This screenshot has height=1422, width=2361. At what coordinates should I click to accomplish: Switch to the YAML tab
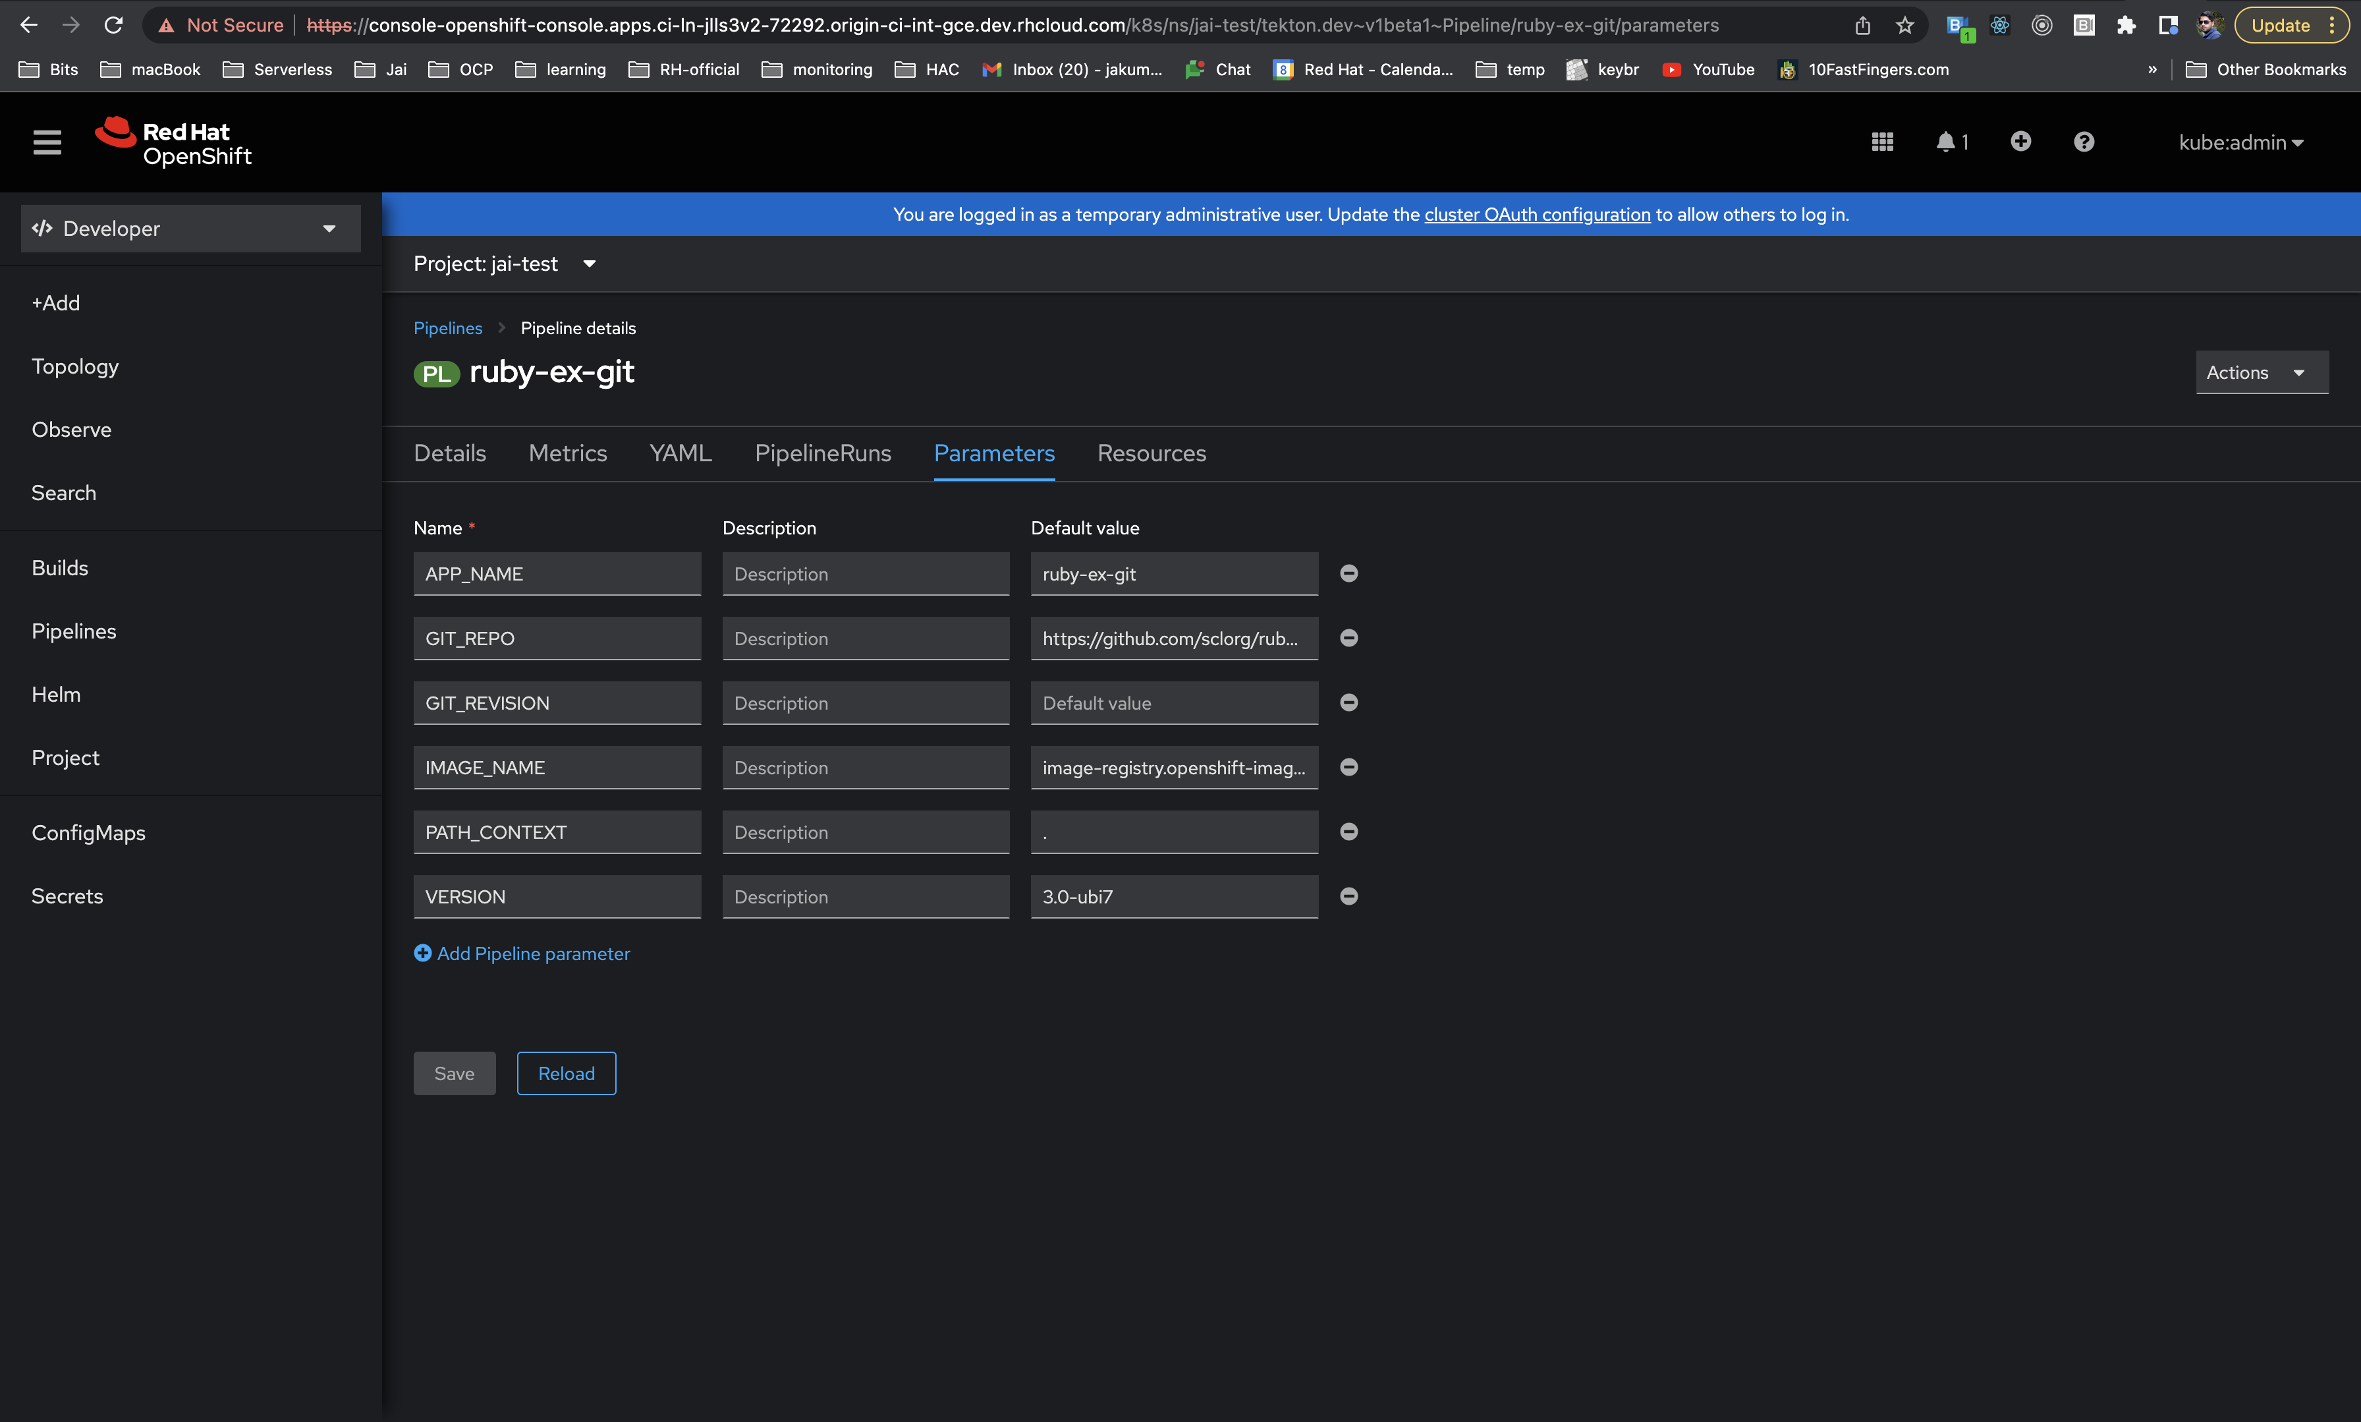680,453
